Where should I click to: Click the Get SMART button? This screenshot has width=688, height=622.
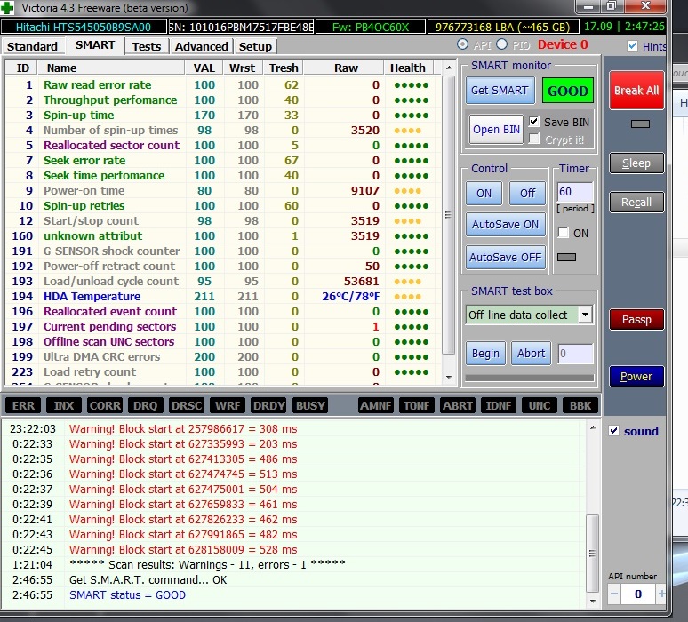499,90
